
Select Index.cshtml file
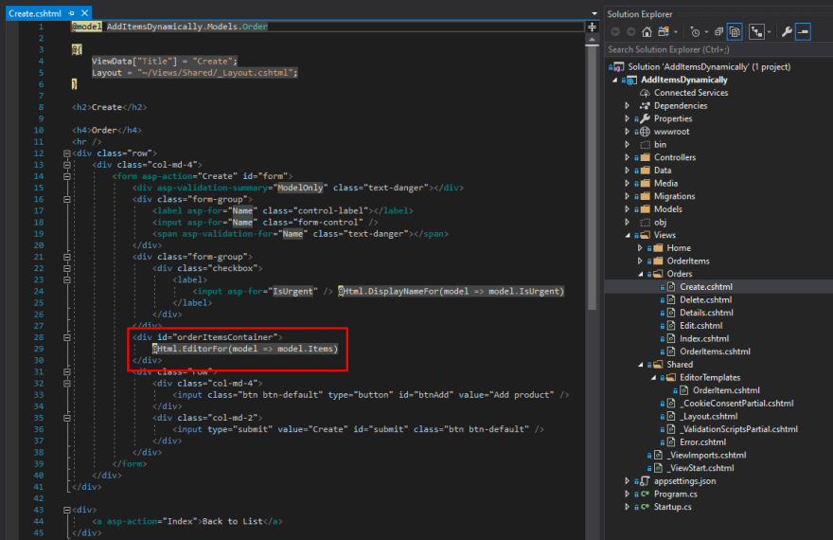(704, 338)
